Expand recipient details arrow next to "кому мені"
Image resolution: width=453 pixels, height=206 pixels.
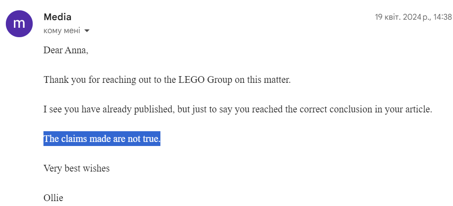click(x=86, y=30)
